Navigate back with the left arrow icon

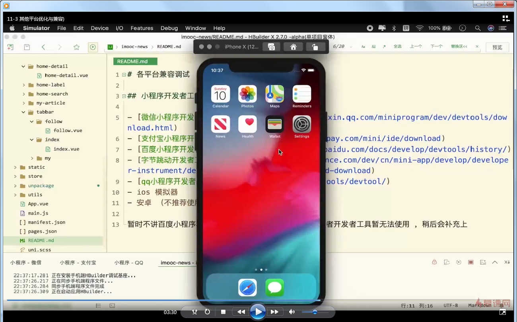43,47
